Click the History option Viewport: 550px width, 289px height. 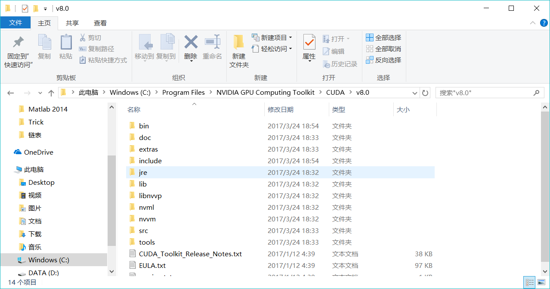click(x=340, y=64)
